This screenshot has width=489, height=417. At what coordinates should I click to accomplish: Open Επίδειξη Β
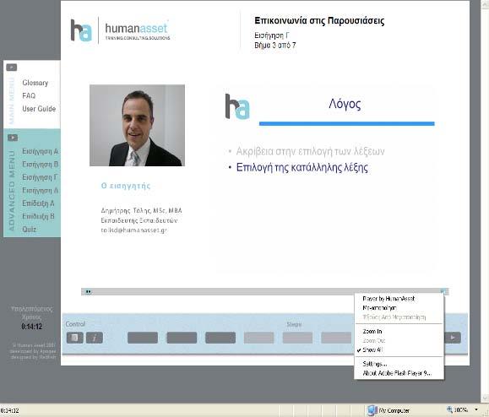click(x=38, y=216)
